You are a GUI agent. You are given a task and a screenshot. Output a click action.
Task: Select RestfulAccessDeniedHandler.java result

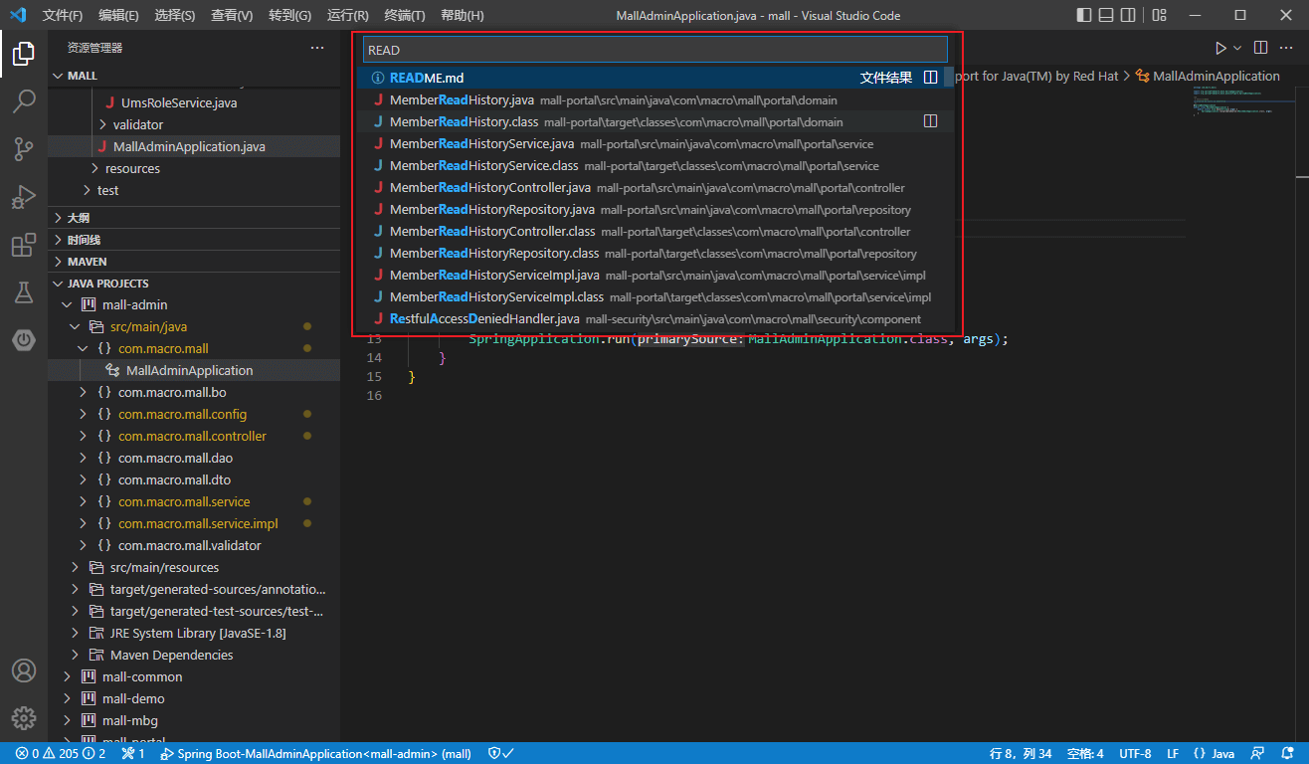tap(655, 318)
